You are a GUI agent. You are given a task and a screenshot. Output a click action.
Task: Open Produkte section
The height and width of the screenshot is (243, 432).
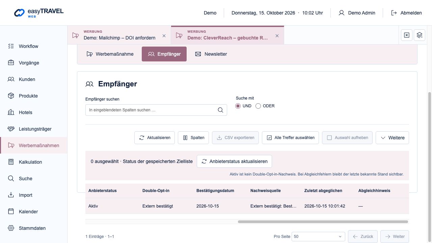[34, 96]
